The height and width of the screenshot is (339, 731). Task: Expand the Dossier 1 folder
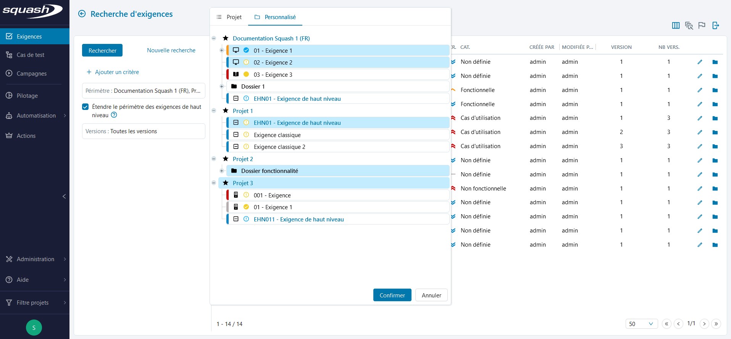(221, 87)
